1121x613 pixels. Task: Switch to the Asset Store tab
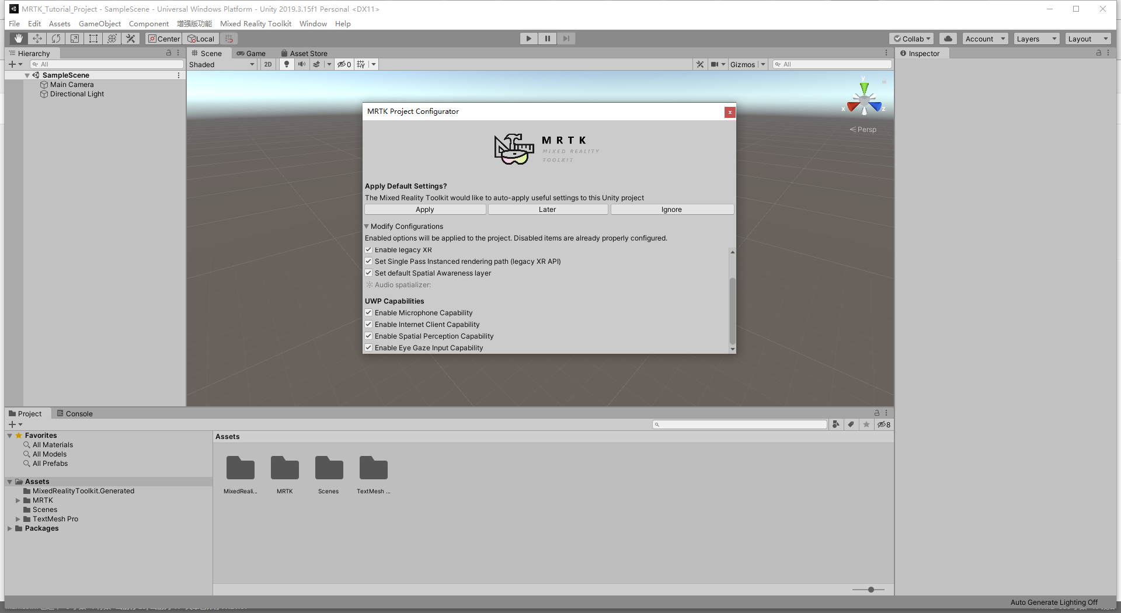coord(304,53)
